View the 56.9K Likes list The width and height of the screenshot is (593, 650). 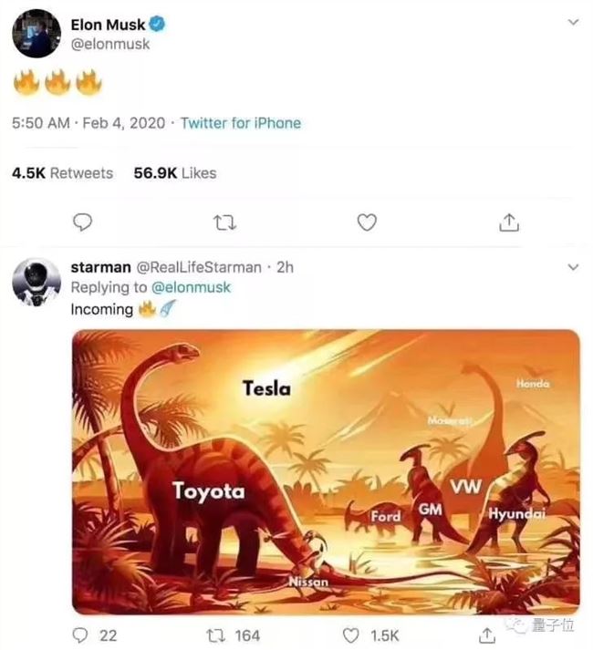tap(175, 173)
